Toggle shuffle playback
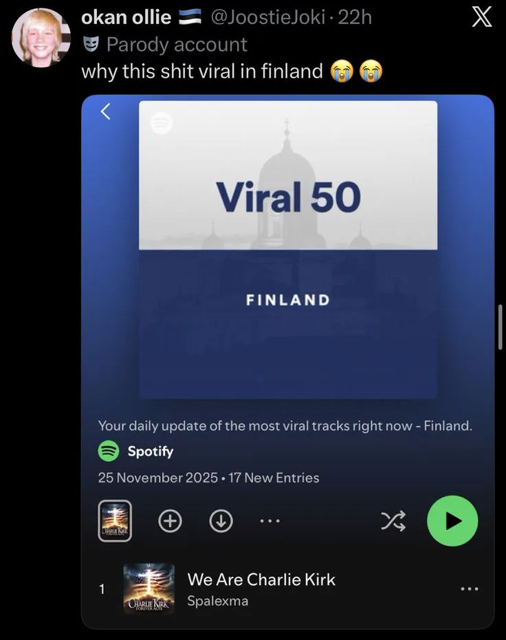506x640 pixels. click(393, 521)
